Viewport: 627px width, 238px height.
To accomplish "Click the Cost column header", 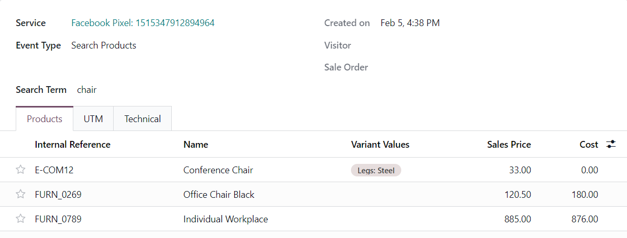I will [x=588, y=145].
